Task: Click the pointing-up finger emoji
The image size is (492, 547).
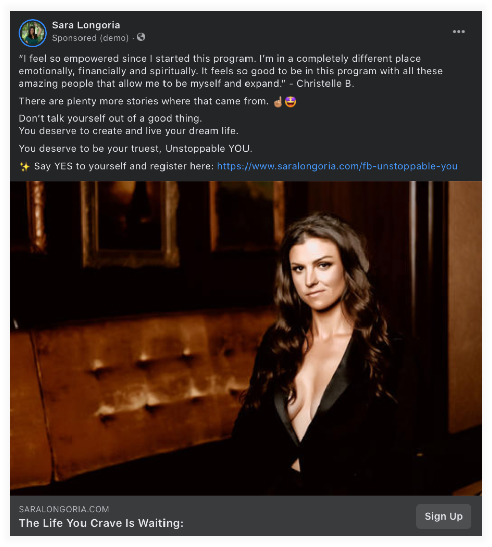Action: [278, 102]
